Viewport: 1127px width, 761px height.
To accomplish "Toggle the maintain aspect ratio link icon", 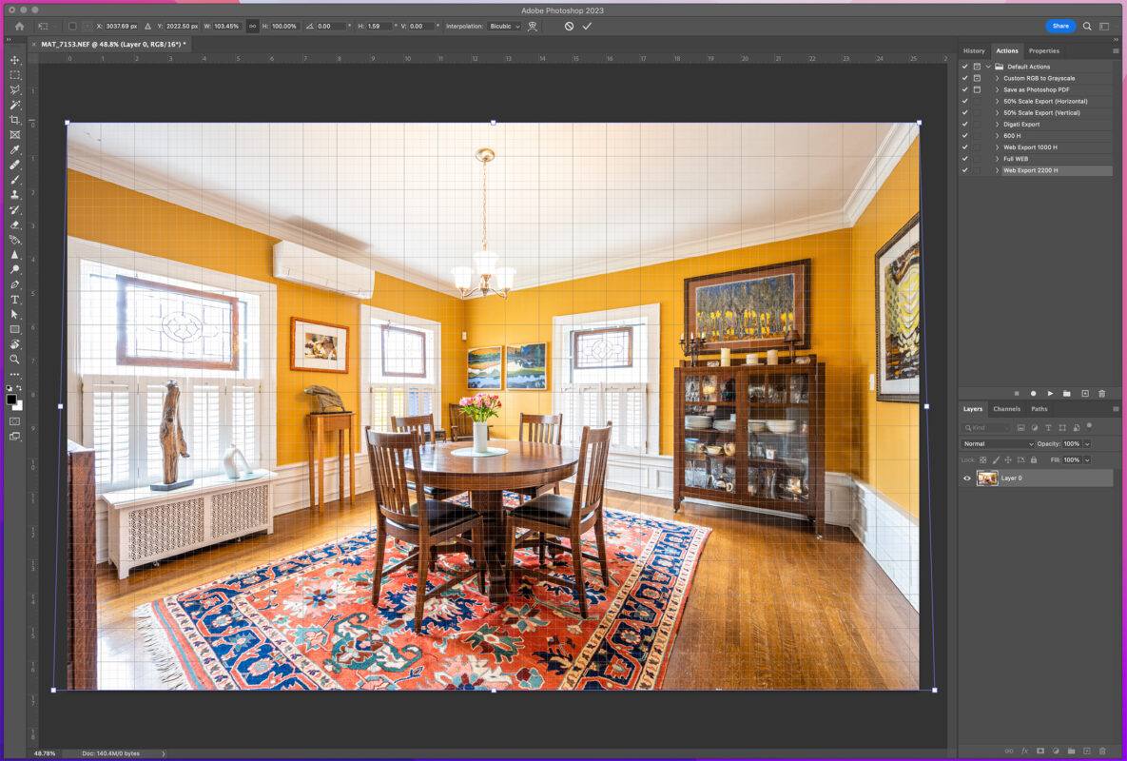I will pos(252,26).
